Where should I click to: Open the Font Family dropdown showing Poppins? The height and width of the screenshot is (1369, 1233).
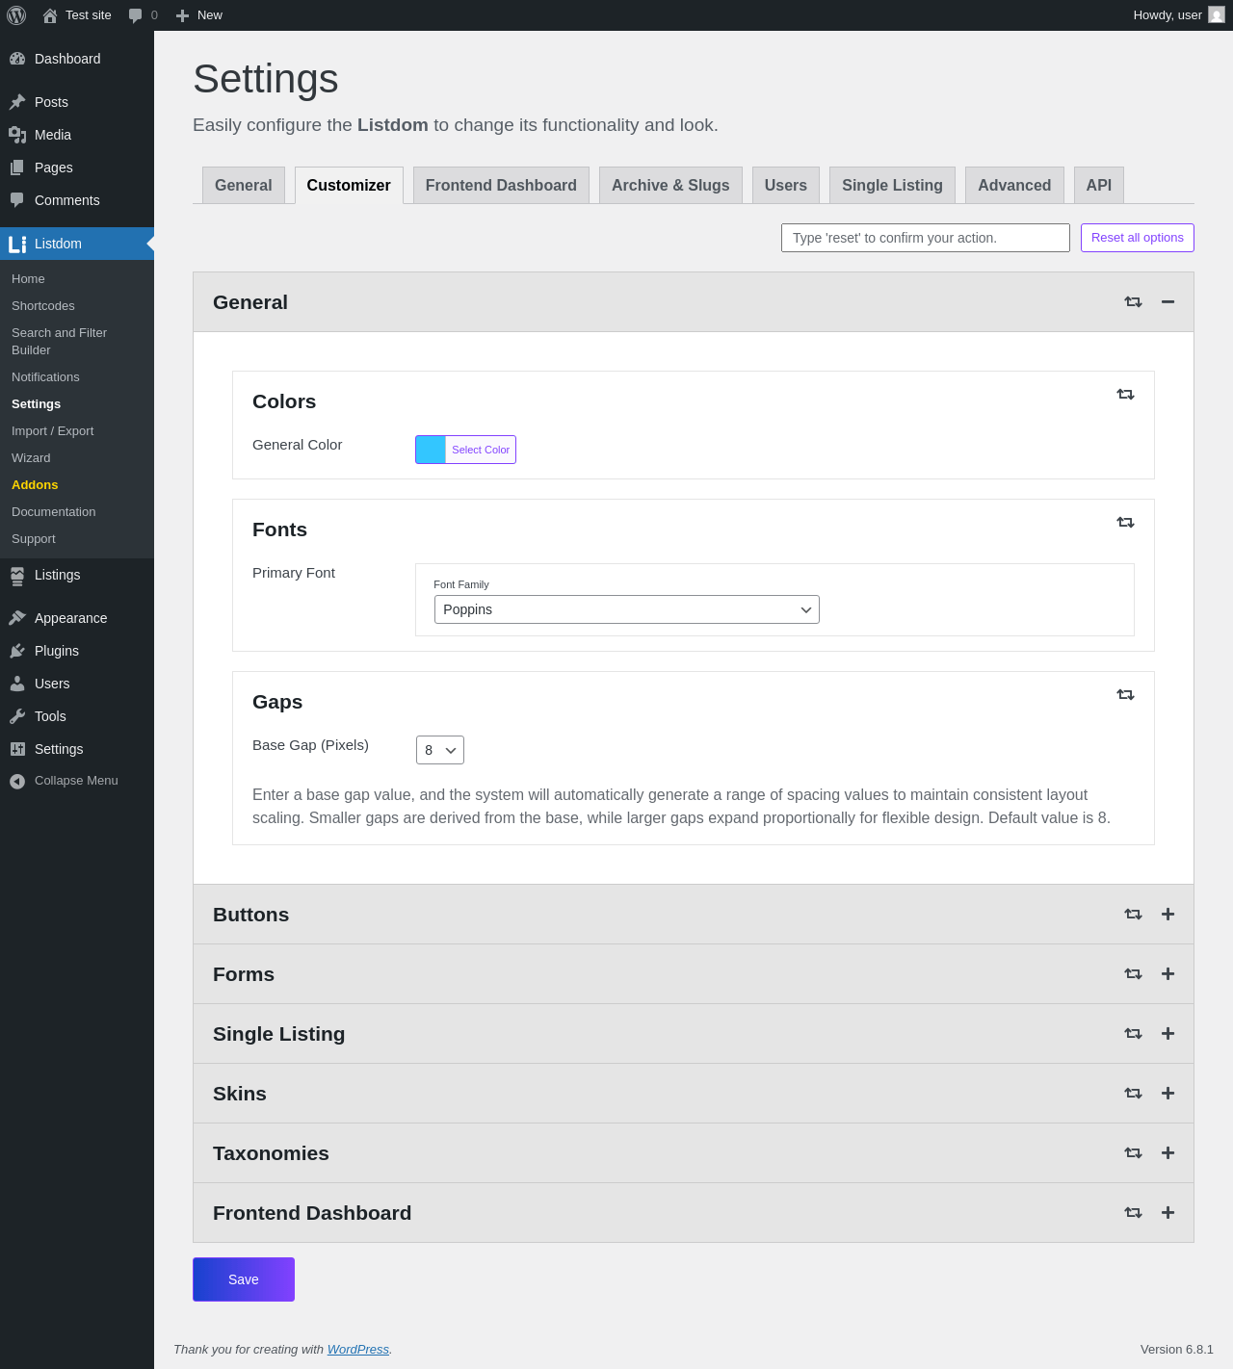click(626, 609)
